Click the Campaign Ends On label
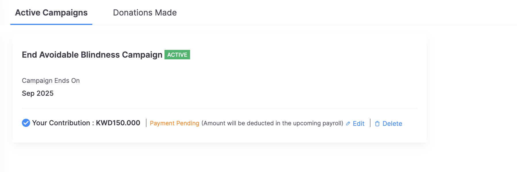Screen dimensions: 517x172 coord(51,81)
